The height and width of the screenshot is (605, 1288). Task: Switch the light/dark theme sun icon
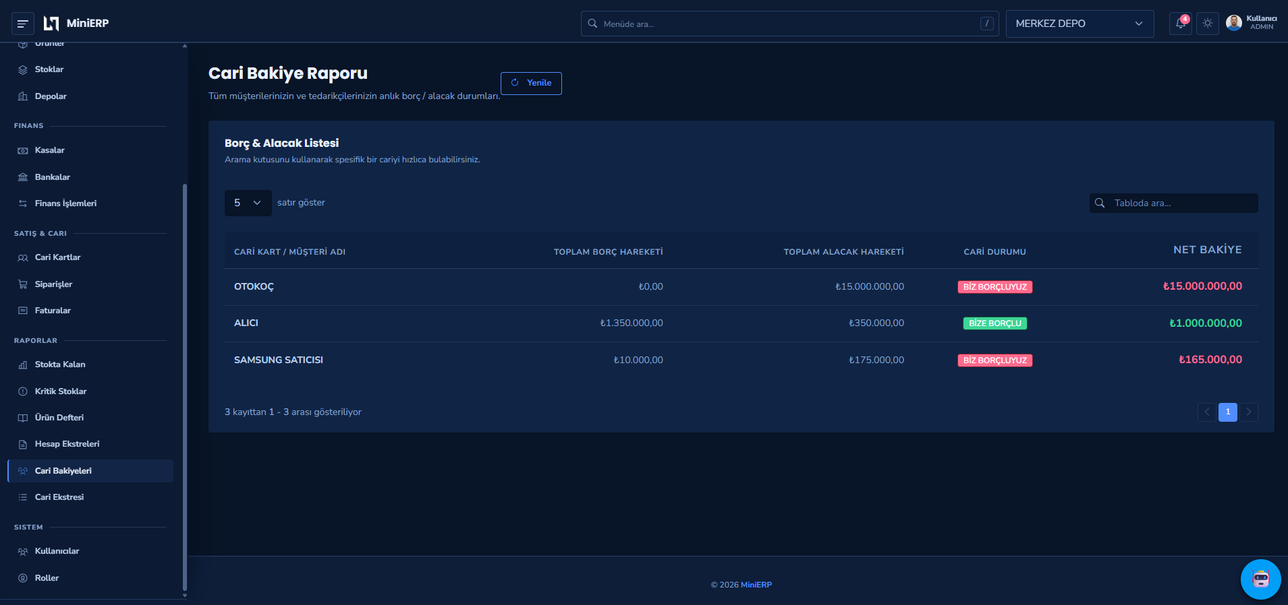(1208, 24)
